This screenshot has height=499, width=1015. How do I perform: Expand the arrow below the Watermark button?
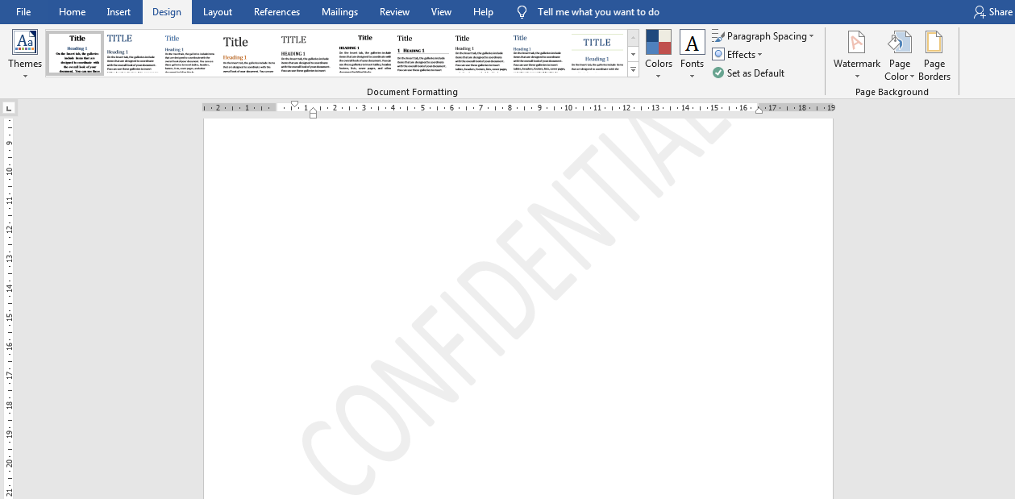(857, 77)
